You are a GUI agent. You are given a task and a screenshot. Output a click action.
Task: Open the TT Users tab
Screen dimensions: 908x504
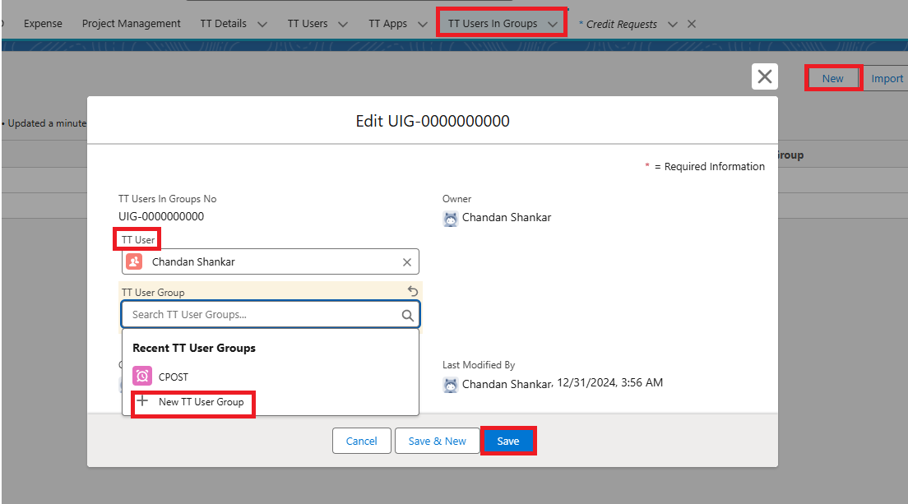click(x=308, y=24)
